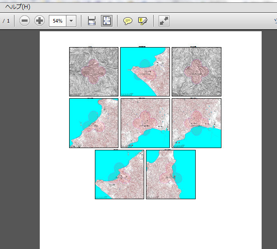
Task: Click the blue text at toolbar right edge
Action: [x=275, y=21]
